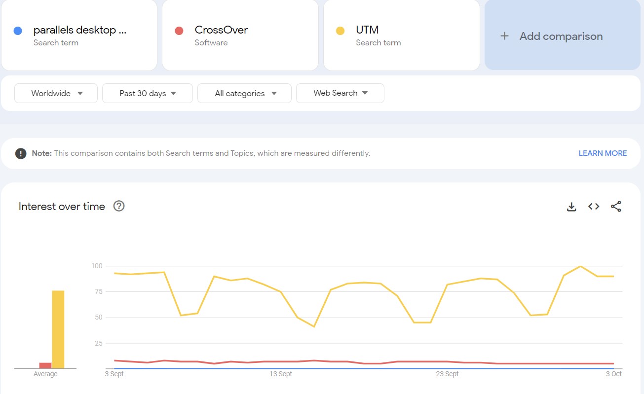
Task: Click the Interest over time heading
Action: pyautogui.click(x=62, y=207)
